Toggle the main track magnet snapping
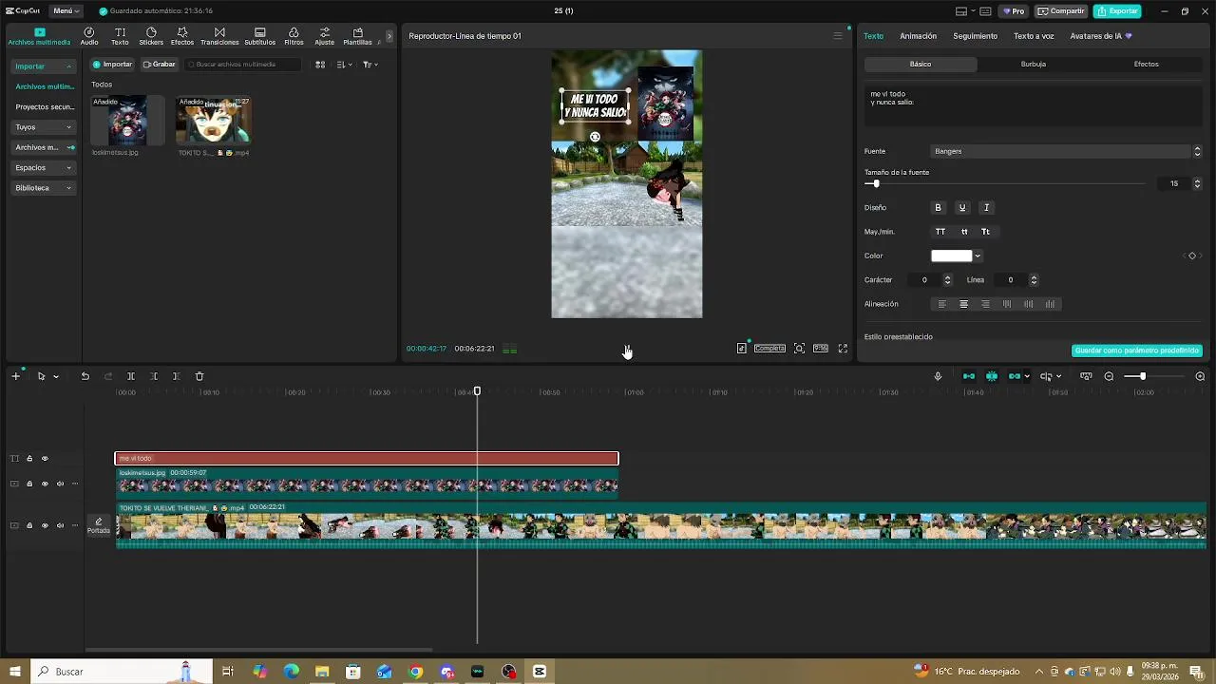This screenshot has width=1216, height=684. pyautogui.click(x=969, y=376)
